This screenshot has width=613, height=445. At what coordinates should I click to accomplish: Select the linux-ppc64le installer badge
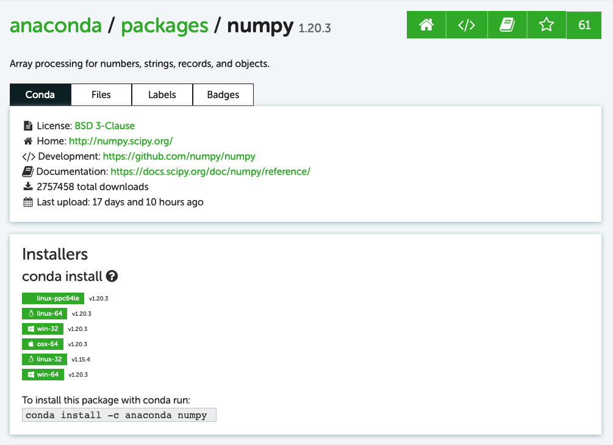(53, 298)
